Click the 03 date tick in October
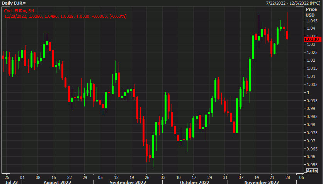 coord(163,177)
